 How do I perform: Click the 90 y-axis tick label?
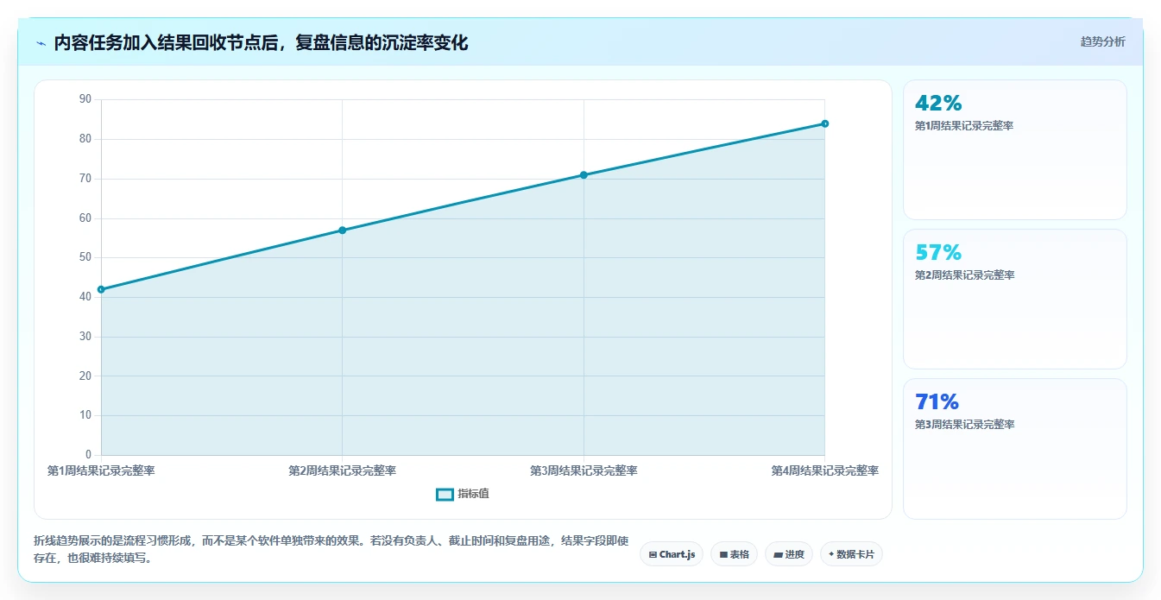point(85,99)
